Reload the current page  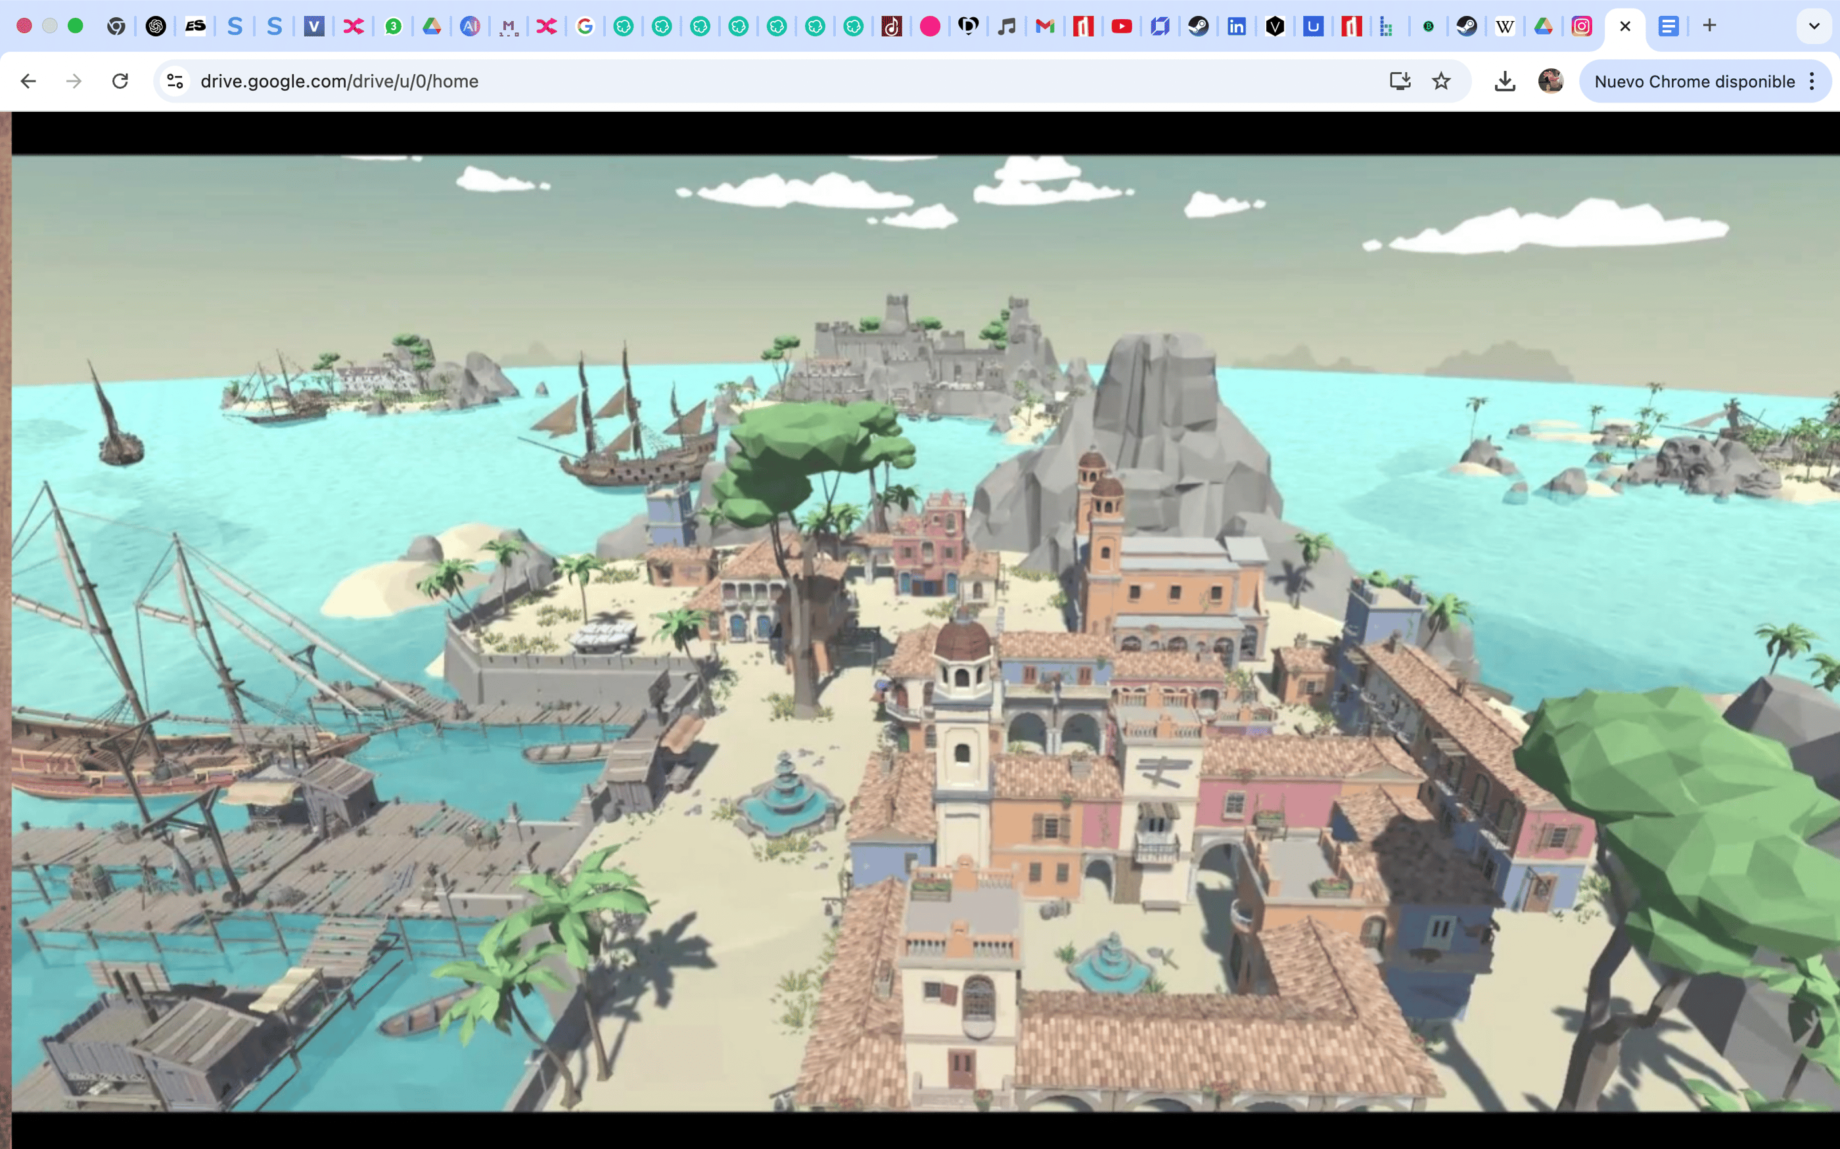point(120,81)
